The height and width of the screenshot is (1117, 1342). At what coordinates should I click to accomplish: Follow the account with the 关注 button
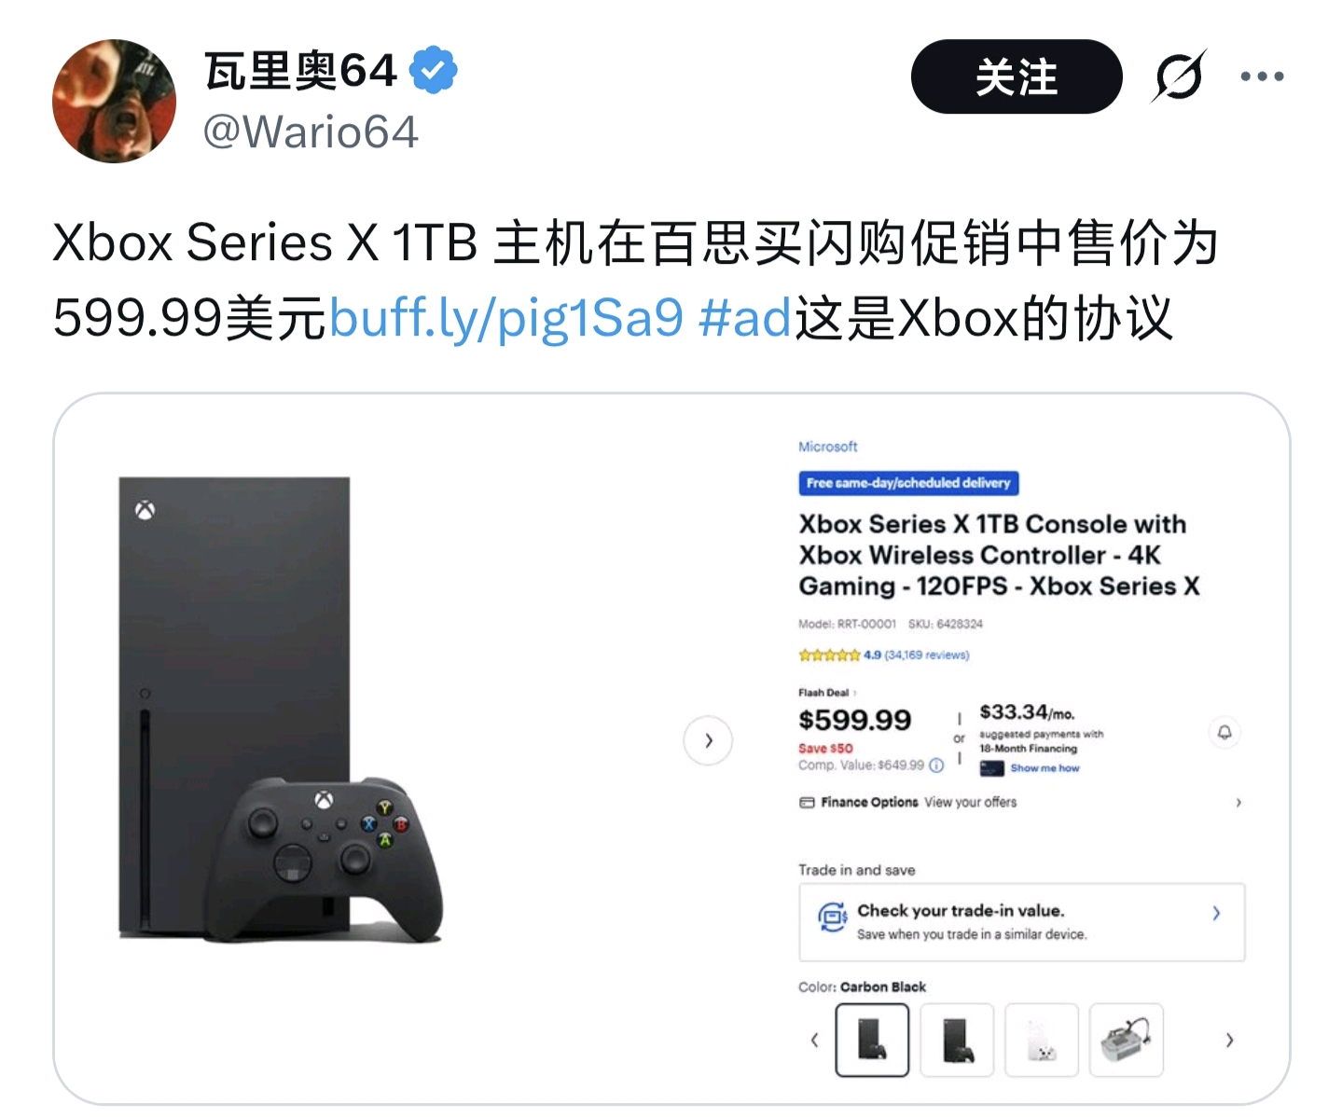tap(1017, 76)
